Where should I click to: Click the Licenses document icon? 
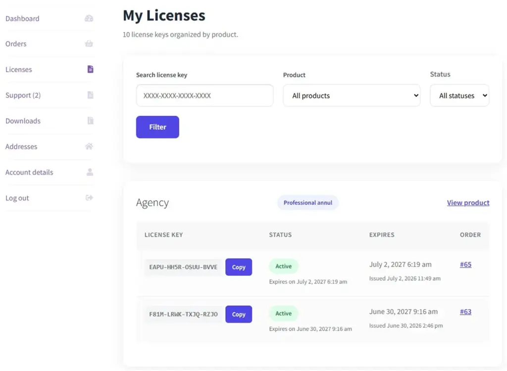click(91, 69)
